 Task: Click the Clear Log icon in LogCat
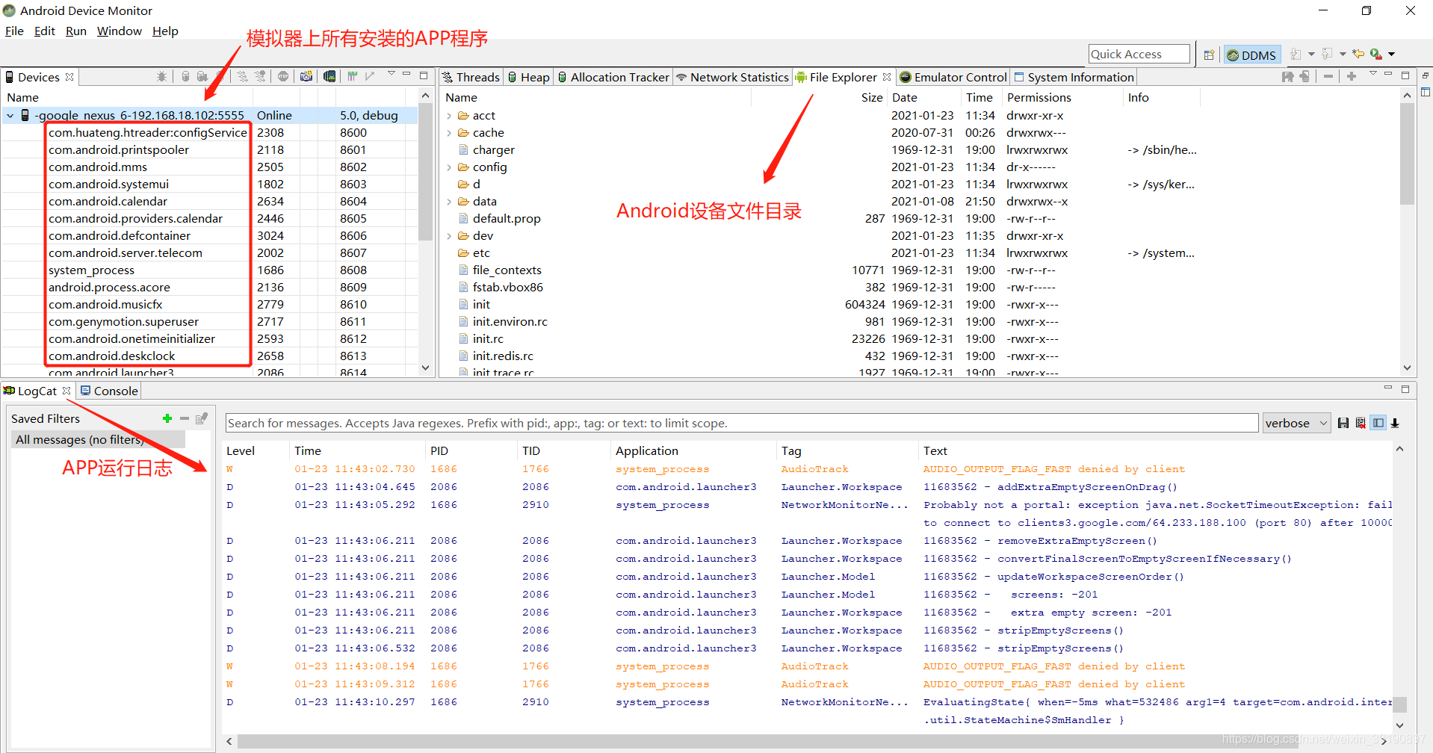[x=1361, y=423]
